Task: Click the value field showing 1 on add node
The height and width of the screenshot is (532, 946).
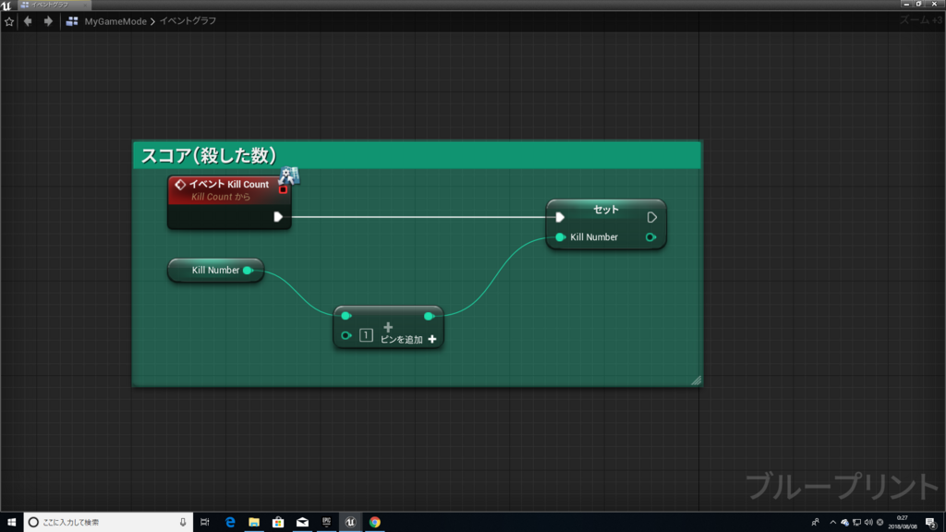Action: (x=366, y=335)
